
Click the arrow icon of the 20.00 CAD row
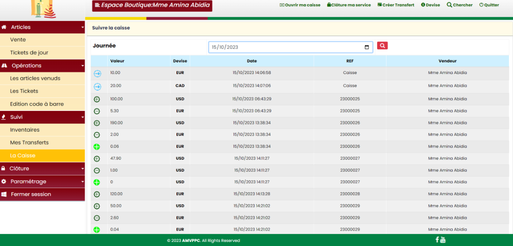point(98,87)
